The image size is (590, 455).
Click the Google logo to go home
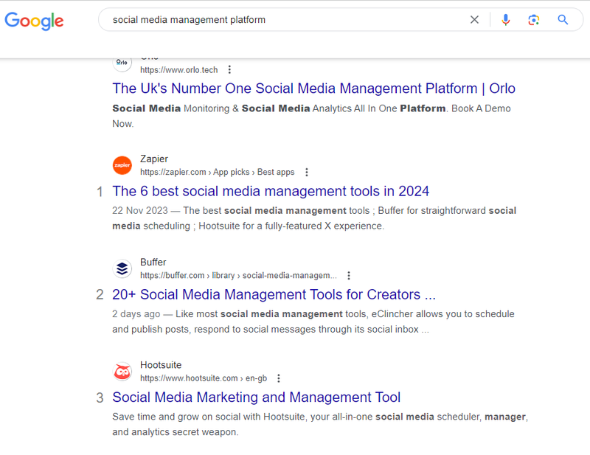pos(34,21)
